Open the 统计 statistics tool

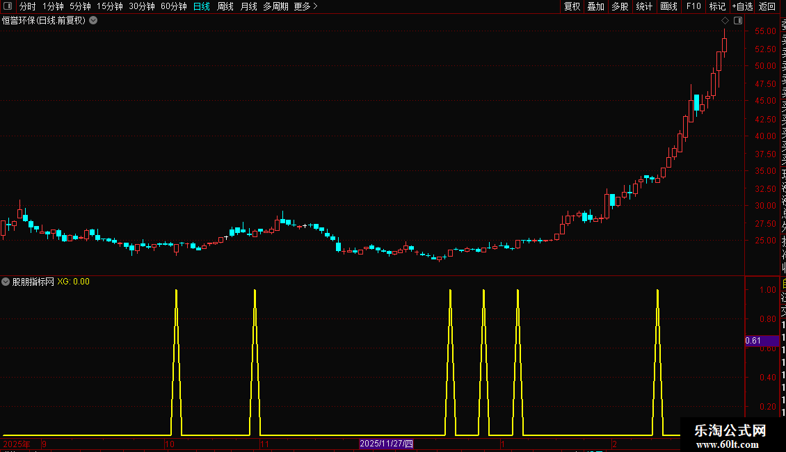(x=644, y=6)
